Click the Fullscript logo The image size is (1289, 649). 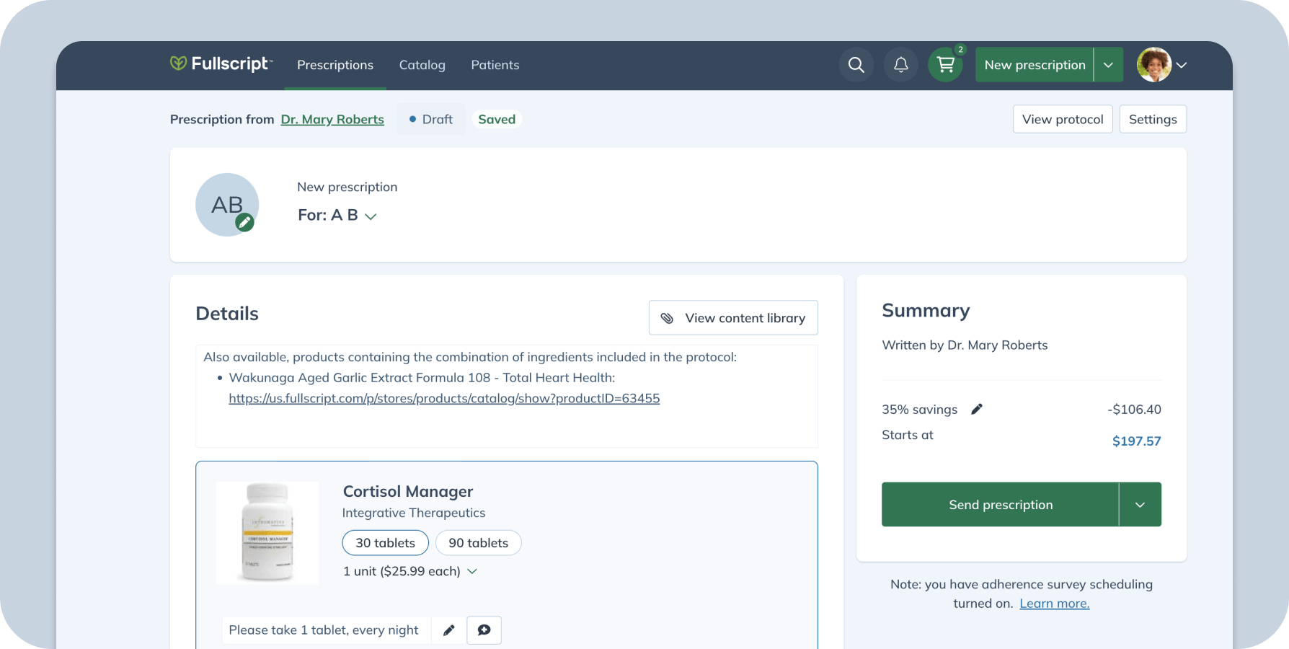tap(221, 64)
